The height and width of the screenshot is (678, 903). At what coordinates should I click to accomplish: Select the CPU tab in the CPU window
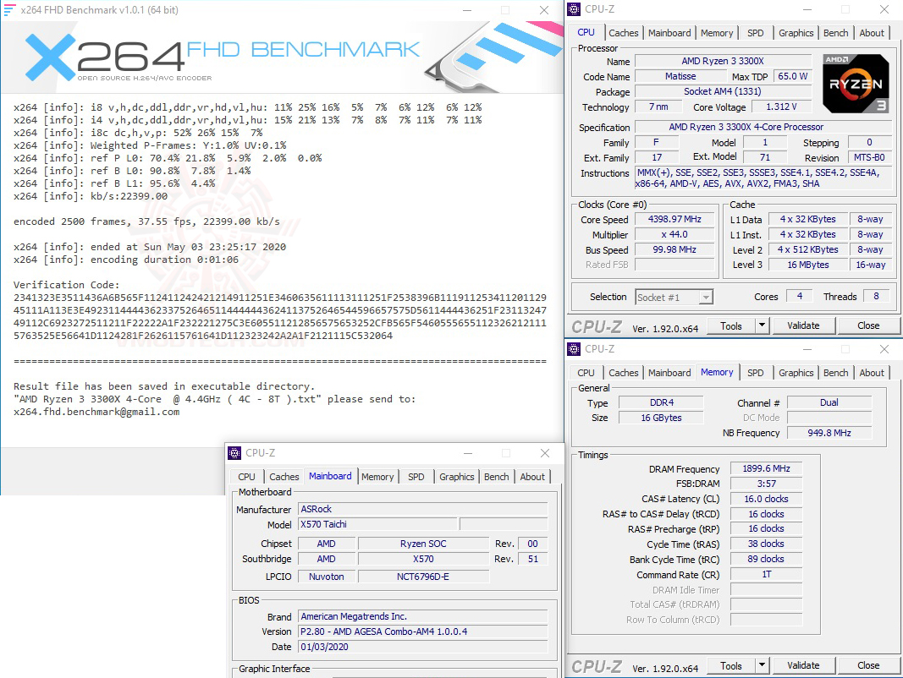586,32
